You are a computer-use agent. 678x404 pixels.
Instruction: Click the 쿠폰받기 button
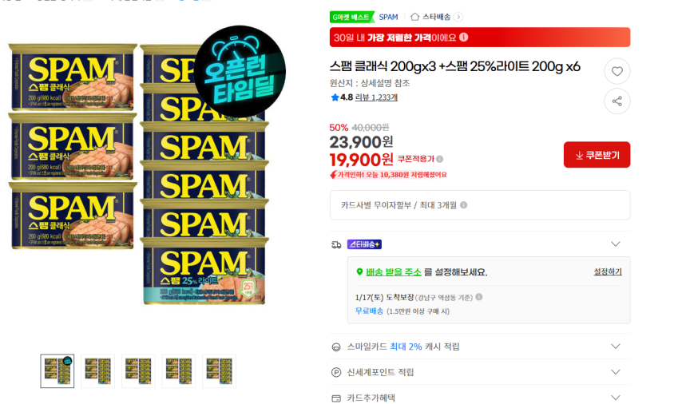(x=597, y=155)
